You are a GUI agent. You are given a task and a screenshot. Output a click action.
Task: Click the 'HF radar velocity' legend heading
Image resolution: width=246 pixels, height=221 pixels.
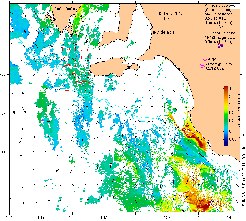220,33
